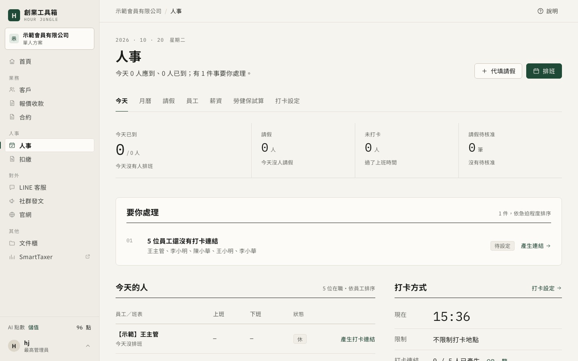Click the SmartTaxer external link icon
Viewport: 578px width, 361px height.
[x=88, y=257]
